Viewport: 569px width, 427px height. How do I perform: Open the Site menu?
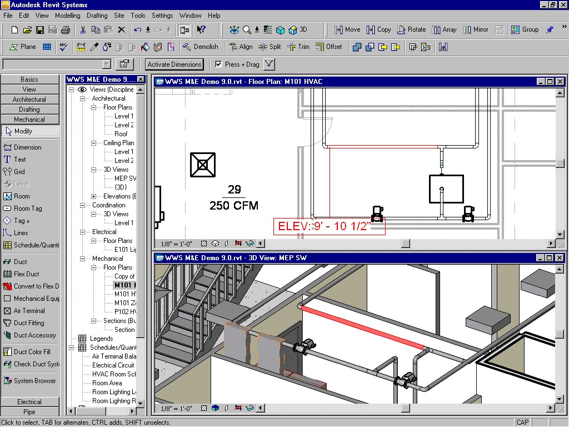pos(119,16)
